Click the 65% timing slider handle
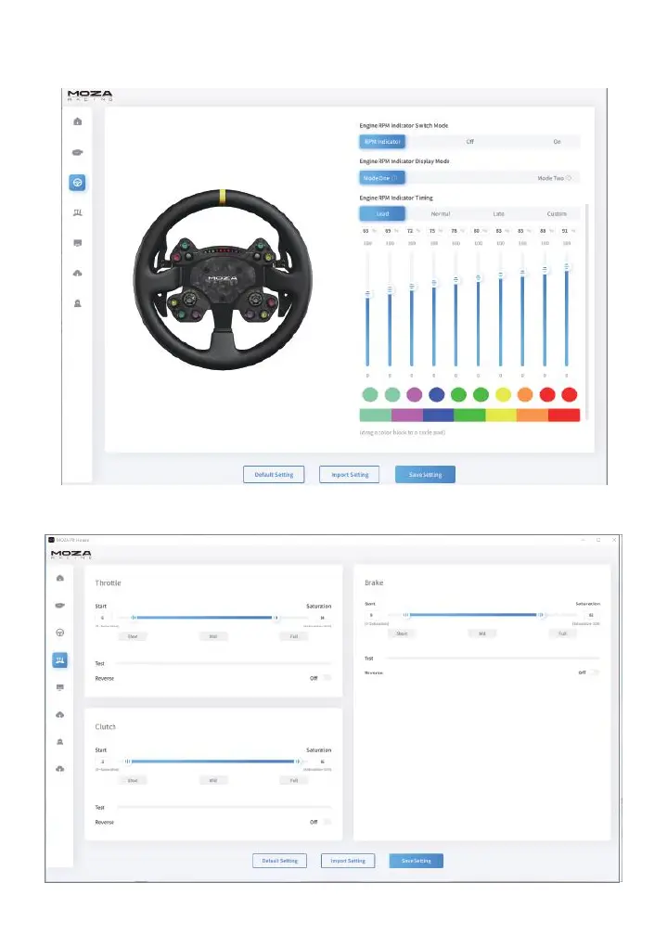667x947 pixels. click(x=367, y=294)
